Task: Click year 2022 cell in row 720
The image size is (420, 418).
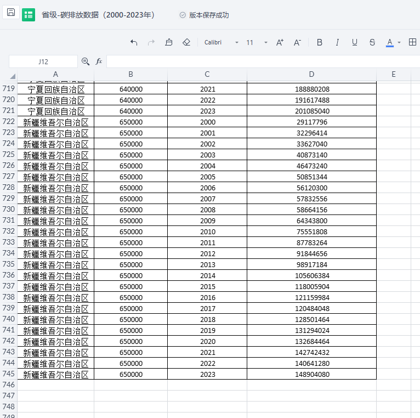Action: 207,100
